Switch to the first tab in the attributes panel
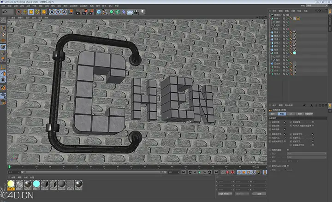Viewport: 332px width, 202px height. (x=273, y=114)
